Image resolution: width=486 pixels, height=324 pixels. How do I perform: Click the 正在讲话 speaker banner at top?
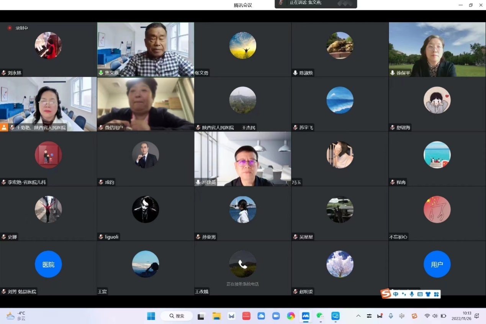[x=316, y=3]
